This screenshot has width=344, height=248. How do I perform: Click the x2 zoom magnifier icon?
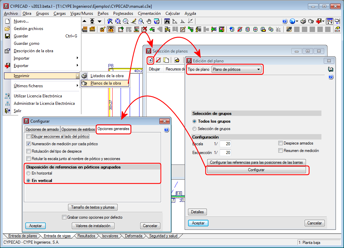[125, 21]
